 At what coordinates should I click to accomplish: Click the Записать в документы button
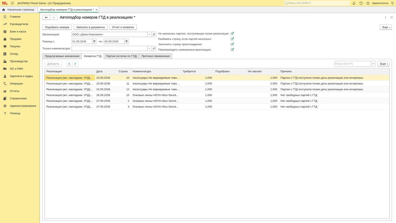(x=91, y=27)
